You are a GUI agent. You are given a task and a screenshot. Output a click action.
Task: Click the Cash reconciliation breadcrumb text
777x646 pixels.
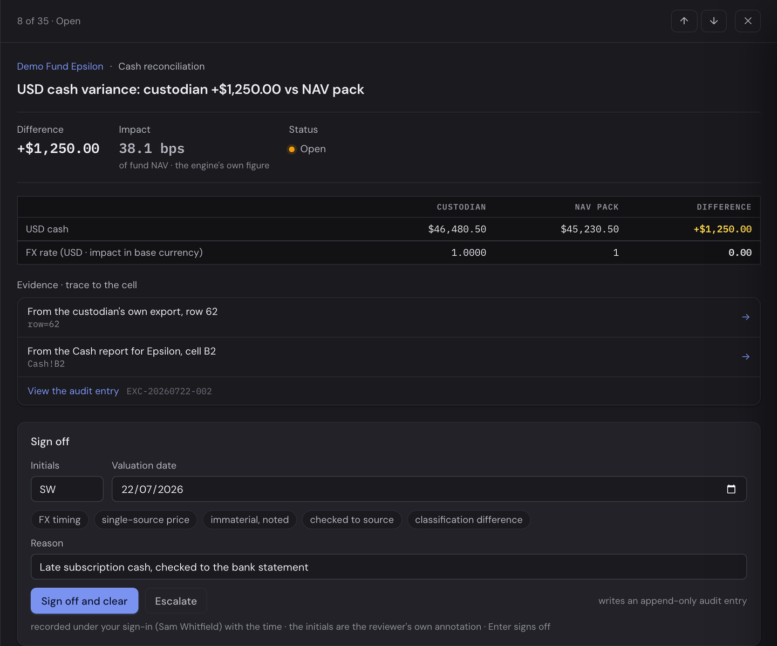(x=161, y=66)
